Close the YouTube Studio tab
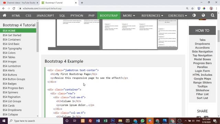This screenshot has width=220, height=124. [x=37, y=3]
